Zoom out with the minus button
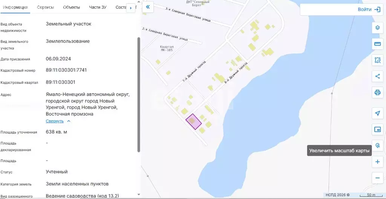 tap(377, 178)
